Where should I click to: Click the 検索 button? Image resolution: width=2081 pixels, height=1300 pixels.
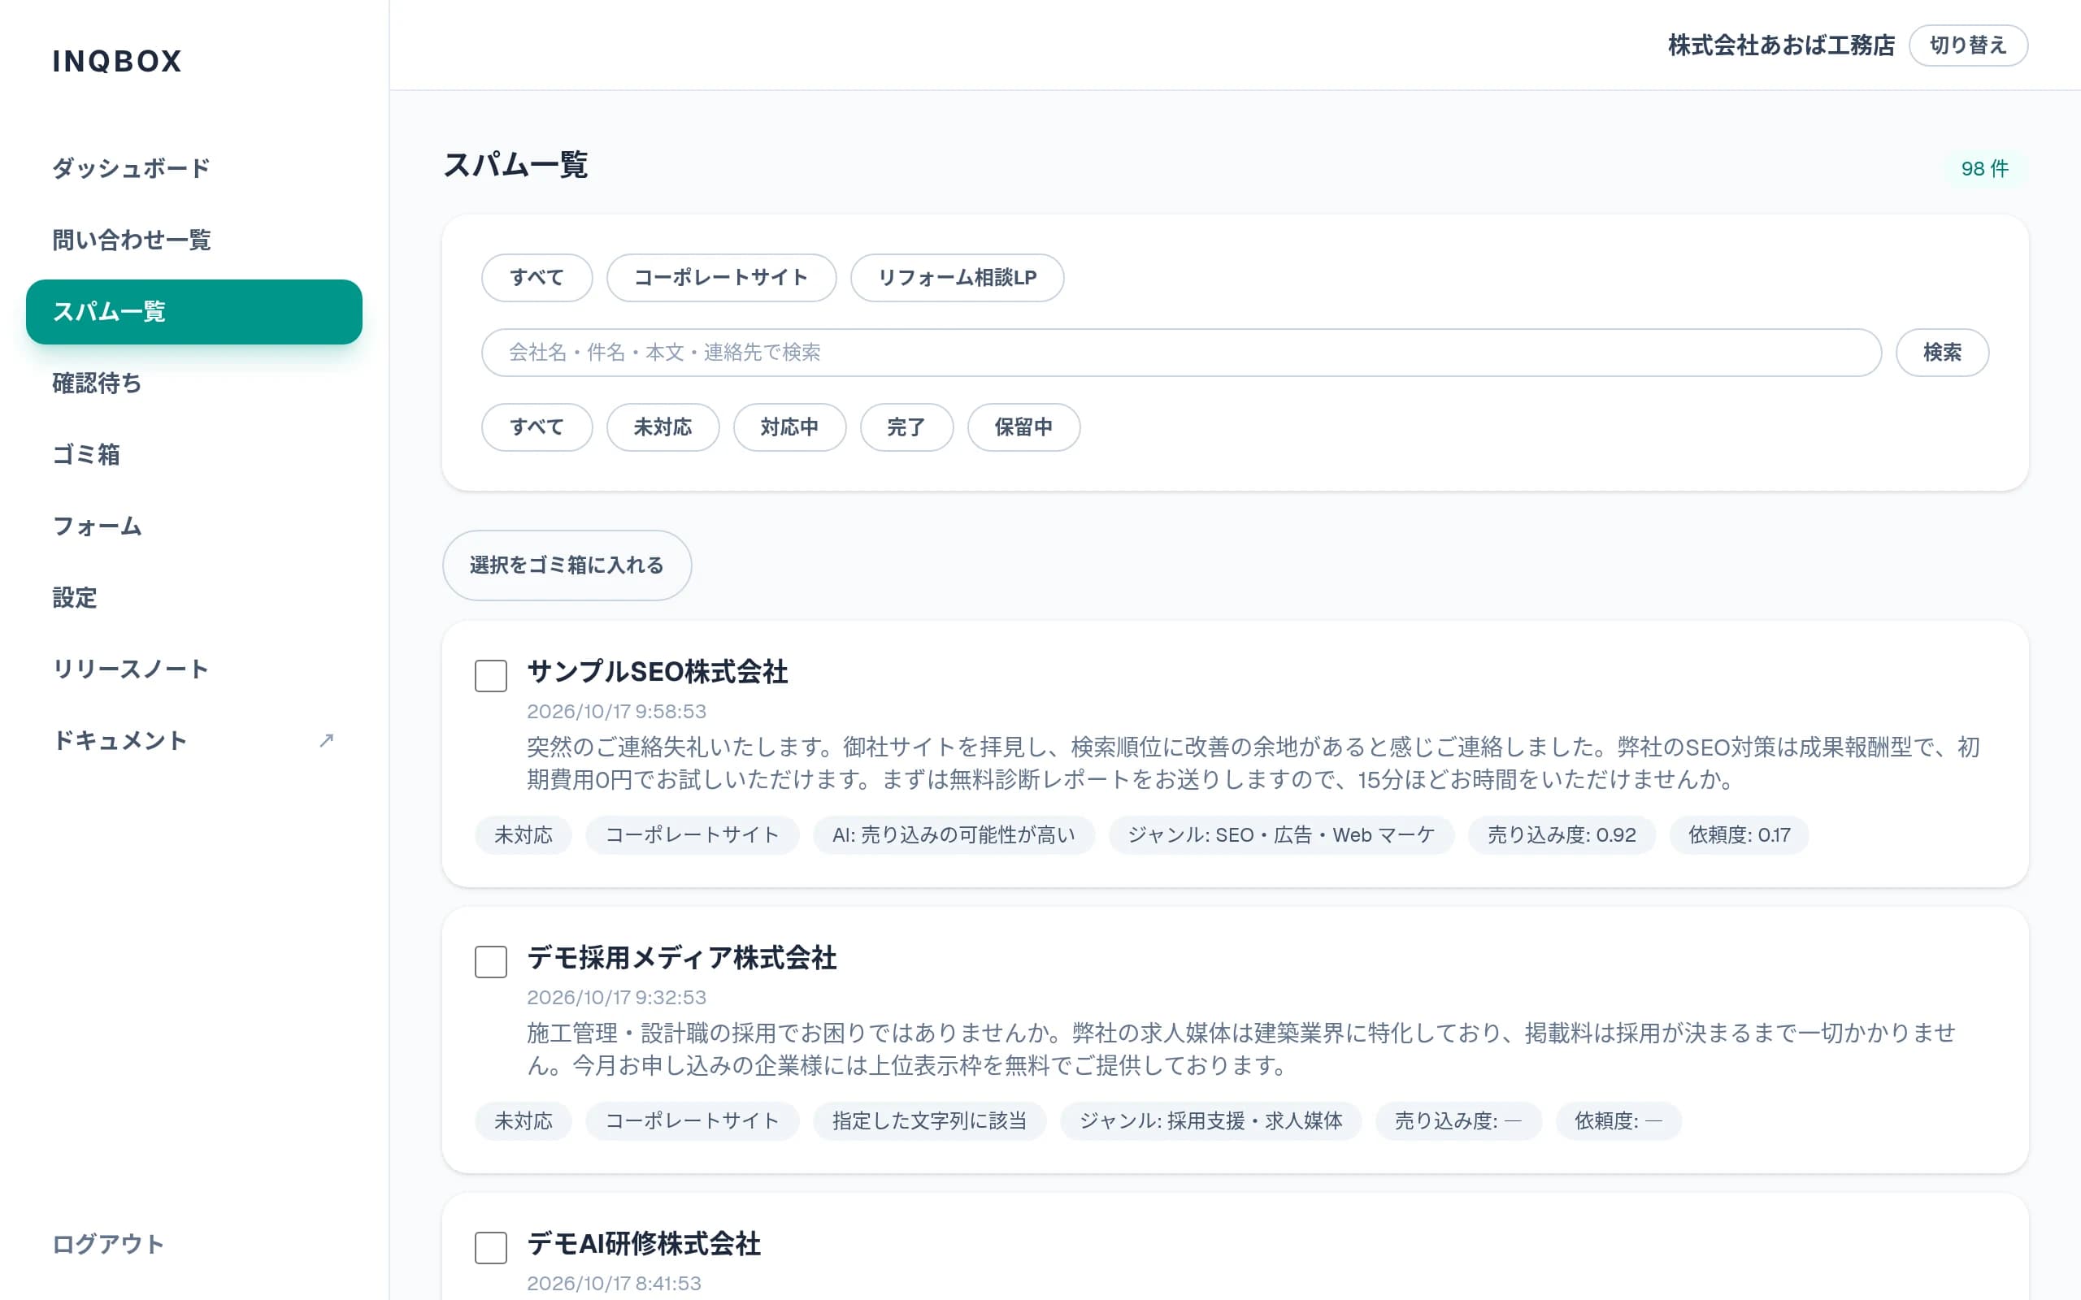pos(1942,353)
